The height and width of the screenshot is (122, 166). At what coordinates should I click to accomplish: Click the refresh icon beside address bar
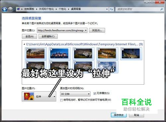pyautogui.click(x=112, y=9)
